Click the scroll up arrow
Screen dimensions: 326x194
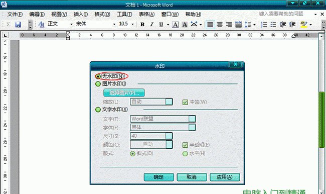[x=321, y=37]
